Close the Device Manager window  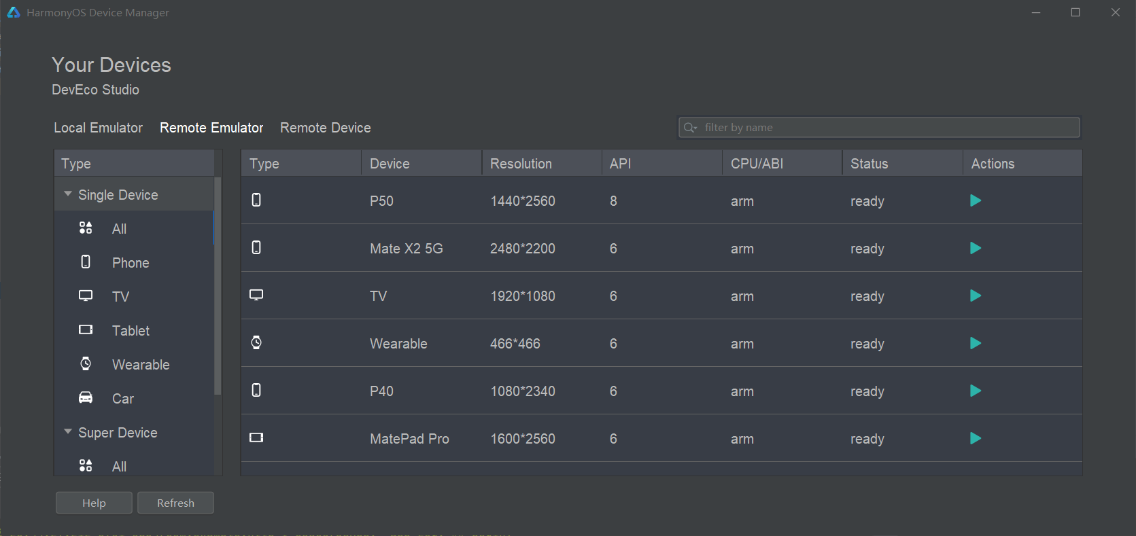coord(1116,12)
